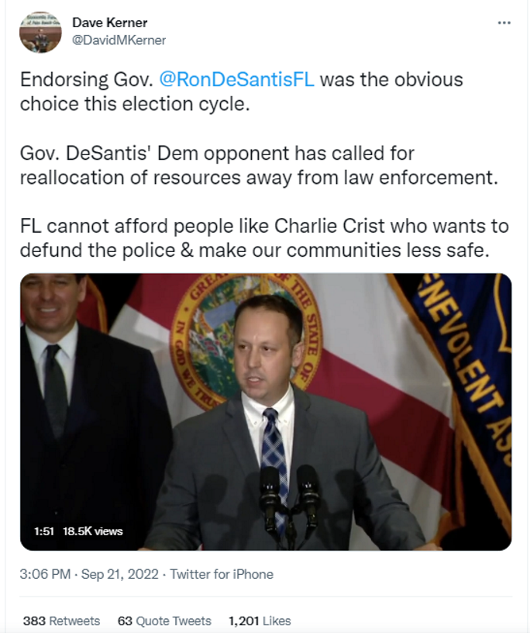The width and height of the screenshot is (530, 633).
Task: Open the 63 Quote Tweets list
Action: (x=164, y=621)
